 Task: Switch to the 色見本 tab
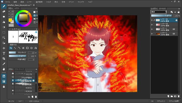tap(17, 8)
